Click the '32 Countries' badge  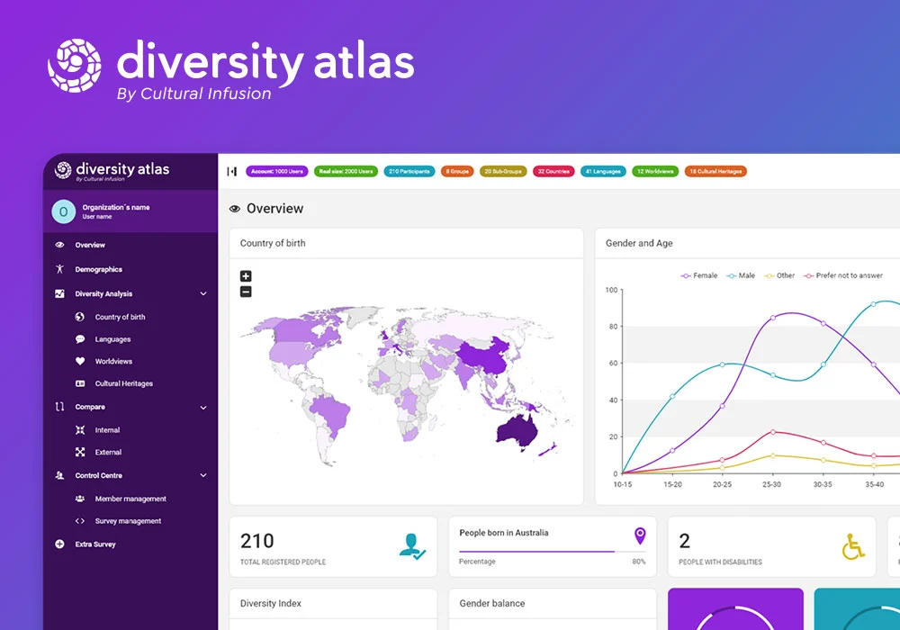point(553,172)
